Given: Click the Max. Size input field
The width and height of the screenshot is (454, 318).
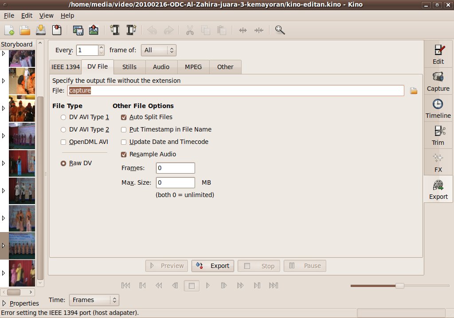Looking at the screenshot, I should [175, 182].
